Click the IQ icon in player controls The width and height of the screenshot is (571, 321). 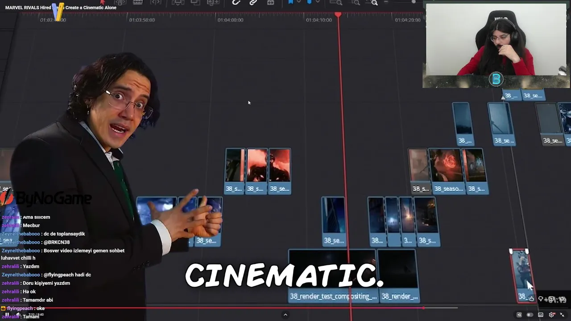click(x=519, y=315)
